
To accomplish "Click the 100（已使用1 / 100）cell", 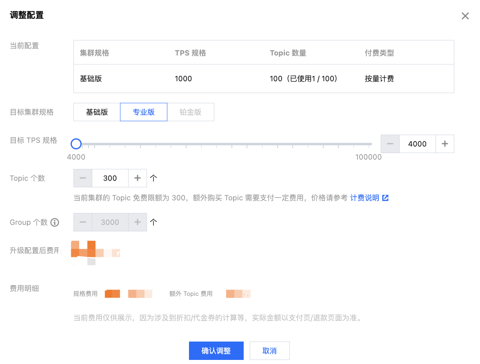I will (303, 79).
